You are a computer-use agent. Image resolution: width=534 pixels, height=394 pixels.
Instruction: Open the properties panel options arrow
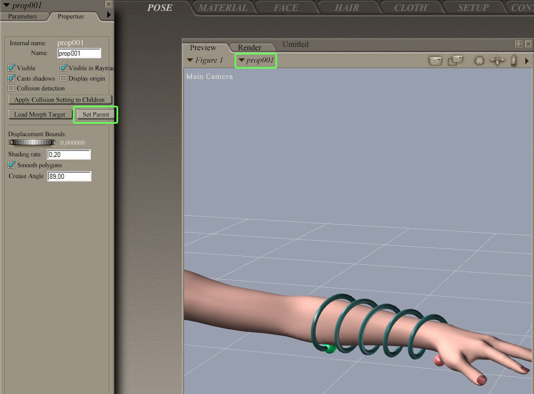109,15
